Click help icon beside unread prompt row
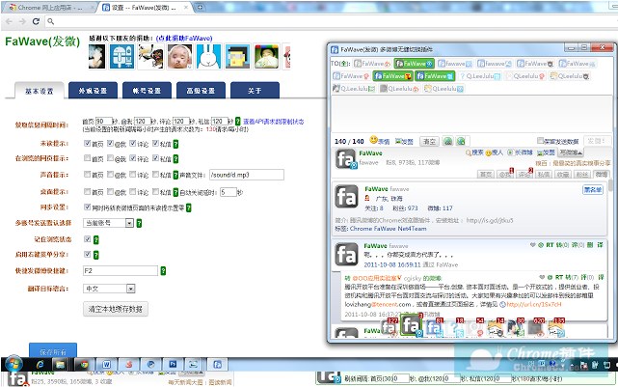The image size is (618, 387). tap(175, 144)
